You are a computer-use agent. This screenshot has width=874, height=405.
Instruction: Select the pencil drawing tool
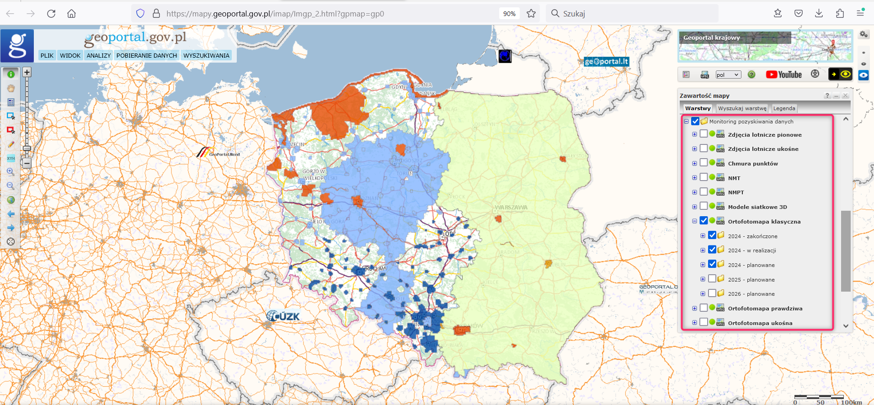tap(11, 144)
